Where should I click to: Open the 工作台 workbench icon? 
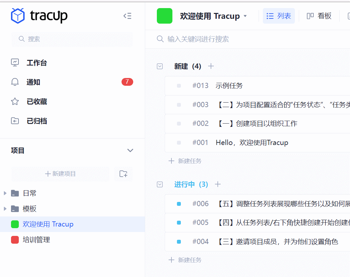click(x=15, y=62)
